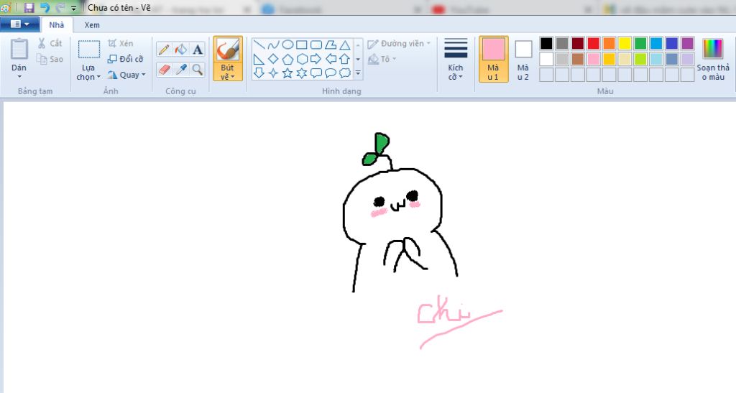Viewport: 736px width, 393px height.
Task: Choose the oval callout shape
Action: pyautogui.click(x=331, y=73)
